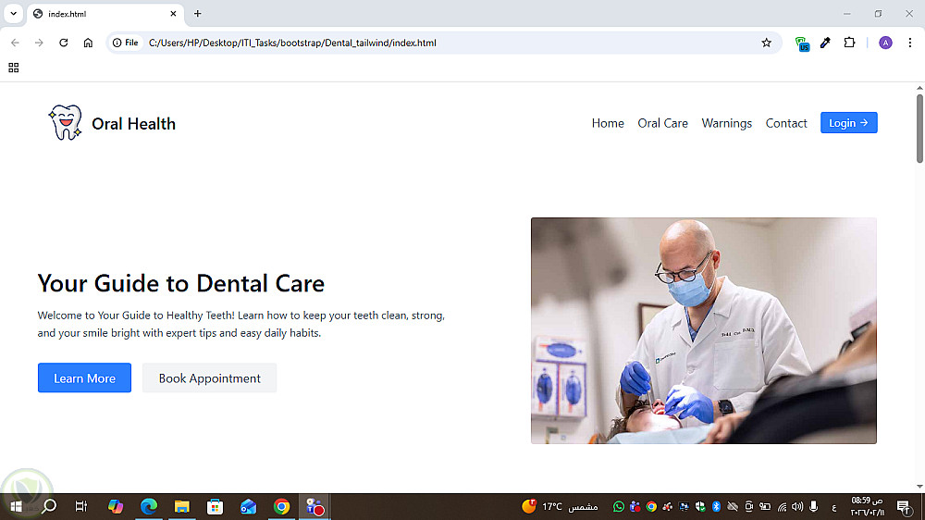Go to the Oral Care section
925x520 pixels.
click(662, 123)
